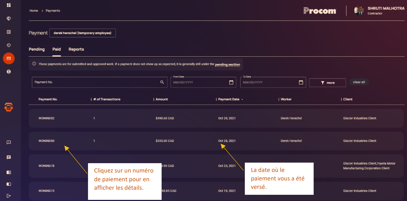Open the To Date calendar picker
This screenshot has width=407, height=201.
click(301, 82)
